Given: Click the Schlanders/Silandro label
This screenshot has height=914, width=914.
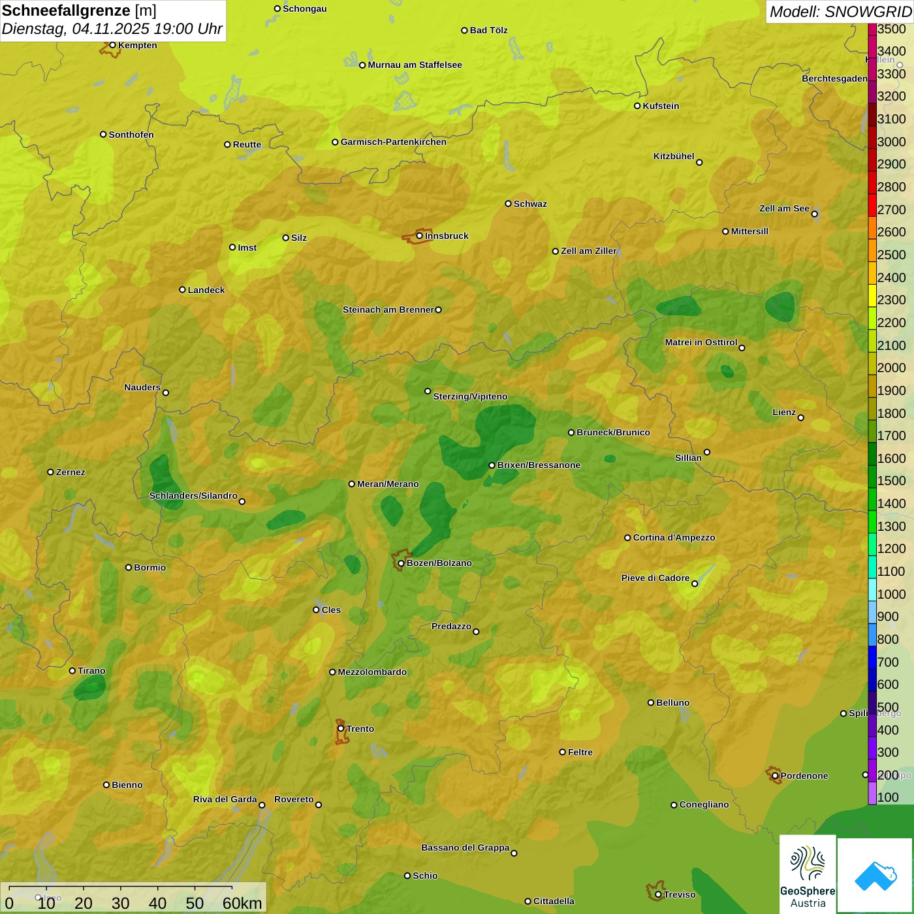Looking at the screenshot, I should tap(193, 496).
